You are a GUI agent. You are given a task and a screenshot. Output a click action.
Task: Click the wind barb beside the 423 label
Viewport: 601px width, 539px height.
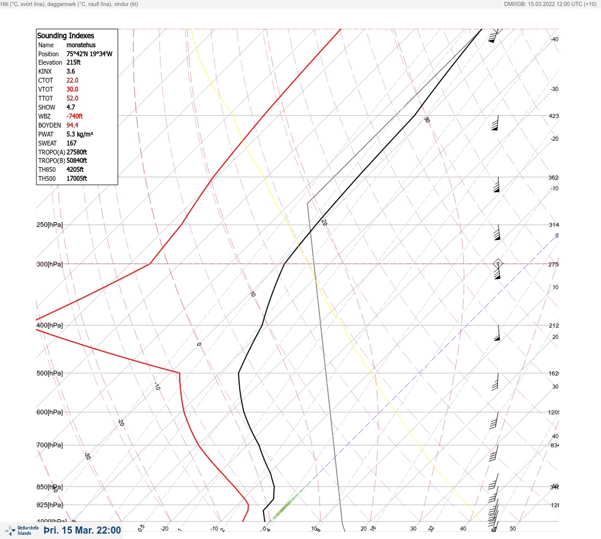(496, 123)
